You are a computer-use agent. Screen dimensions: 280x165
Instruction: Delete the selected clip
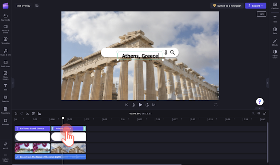33,113
